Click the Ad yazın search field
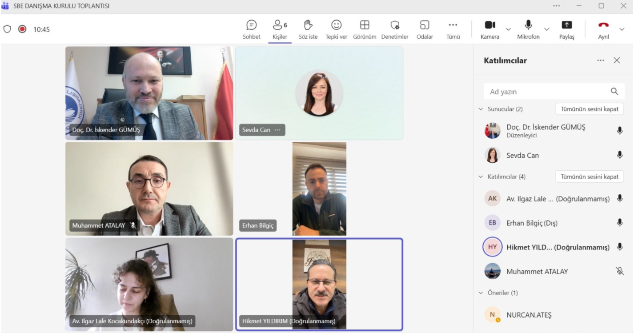 547,92
